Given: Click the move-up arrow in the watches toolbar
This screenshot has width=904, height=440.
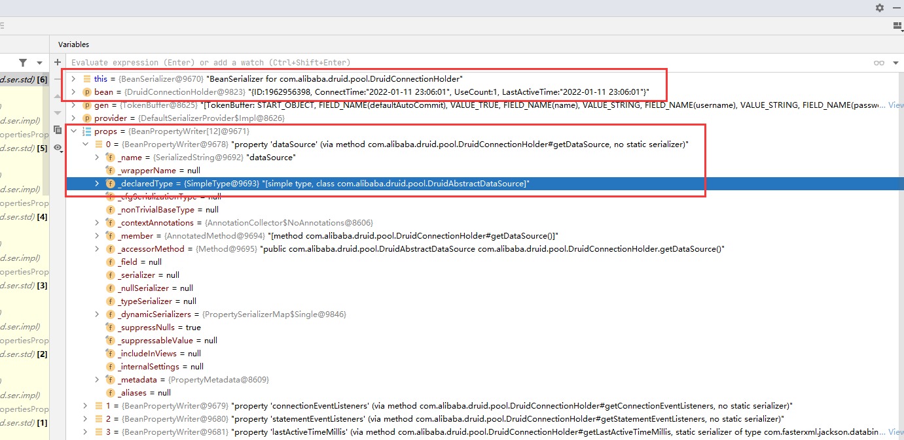Looking at the screenshot, I should pyautogui.click(x=56, y=97).
